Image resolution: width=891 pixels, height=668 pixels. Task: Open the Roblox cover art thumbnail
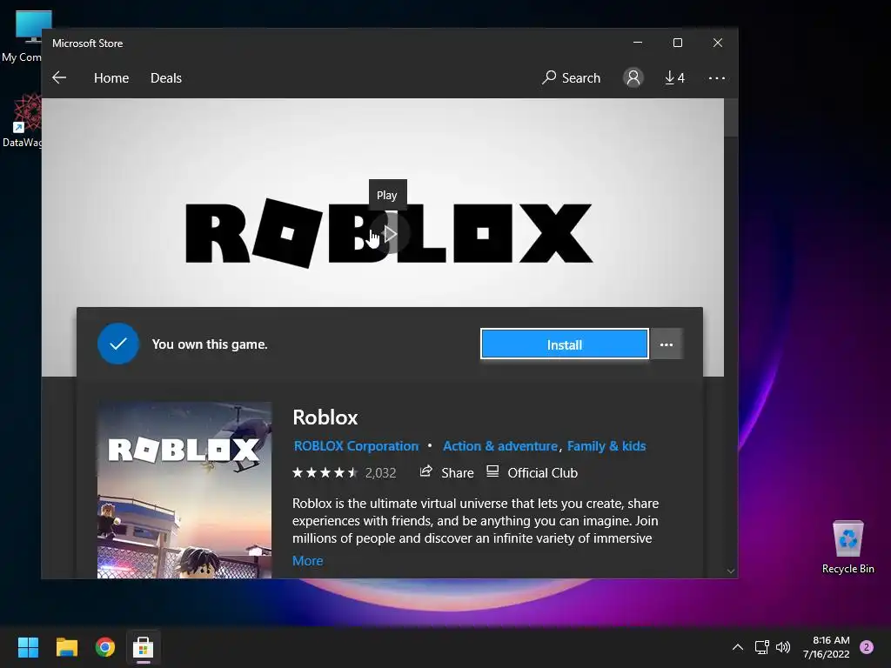point(184,491)
